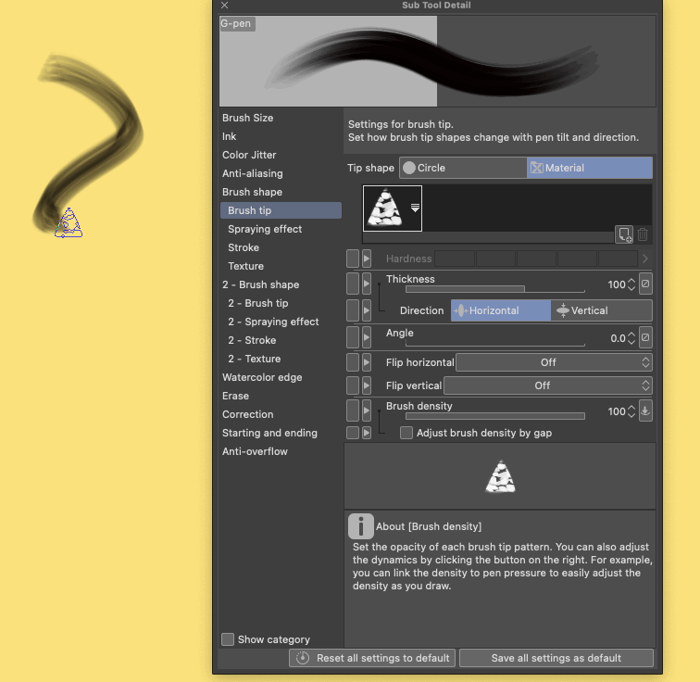Open the Stroke category
The height and width of the screenshot is (682, 700).
pos(244,247)
